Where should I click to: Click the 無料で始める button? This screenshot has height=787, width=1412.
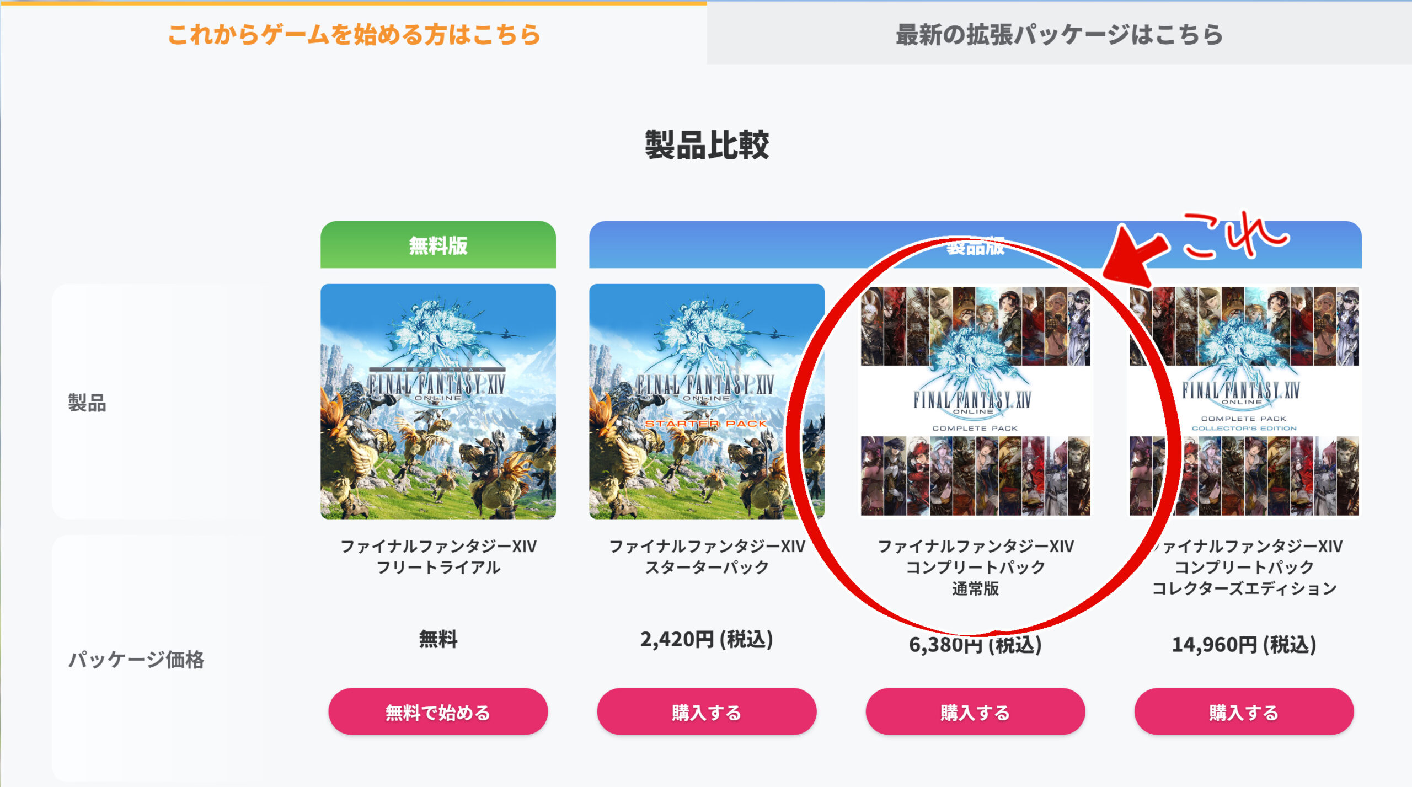438,711
